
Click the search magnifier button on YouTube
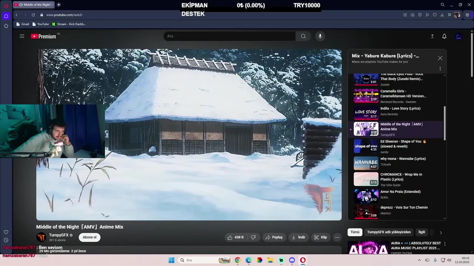click(x=303, y=36)
